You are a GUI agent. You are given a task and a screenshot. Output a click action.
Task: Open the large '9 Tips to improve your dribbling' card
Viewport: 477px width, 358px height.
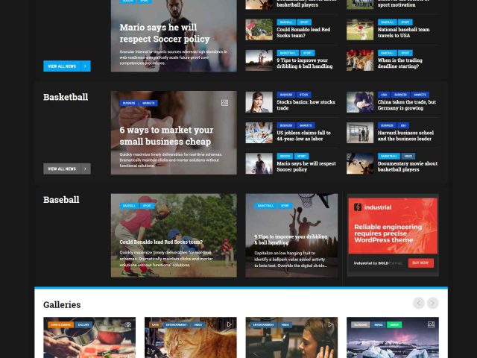coord(291,236)
